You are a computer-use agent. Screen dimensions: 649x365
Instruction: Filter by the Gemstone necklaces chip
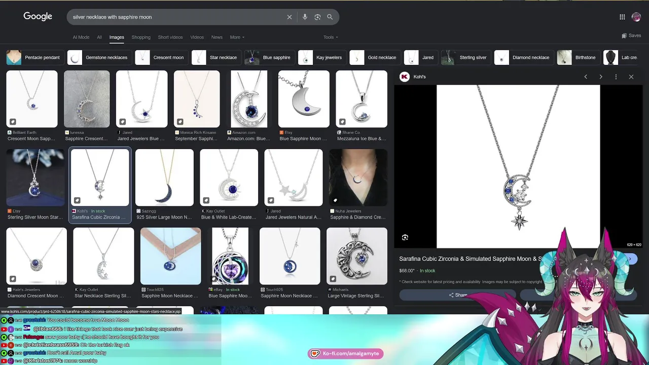pos(99,57)
